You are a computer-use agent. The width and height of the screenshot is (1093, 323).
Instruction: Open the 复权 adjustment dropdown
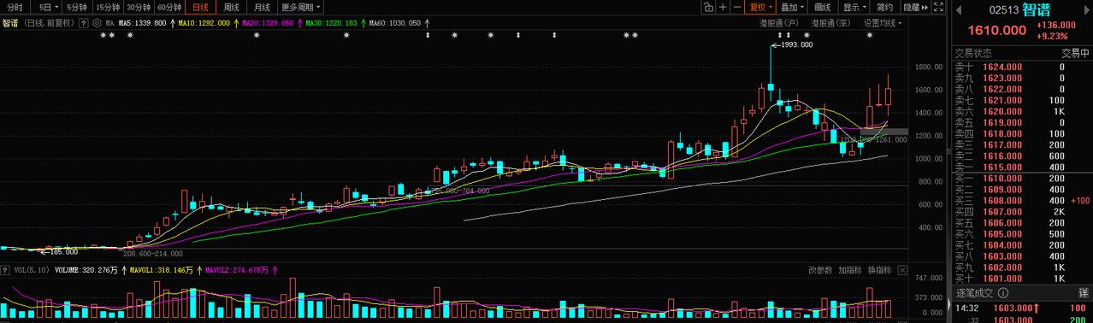(760, 7)
